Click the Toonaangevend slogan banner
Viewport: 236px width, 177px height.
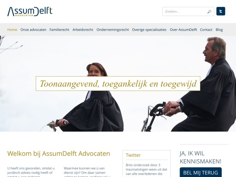(118, 84)
